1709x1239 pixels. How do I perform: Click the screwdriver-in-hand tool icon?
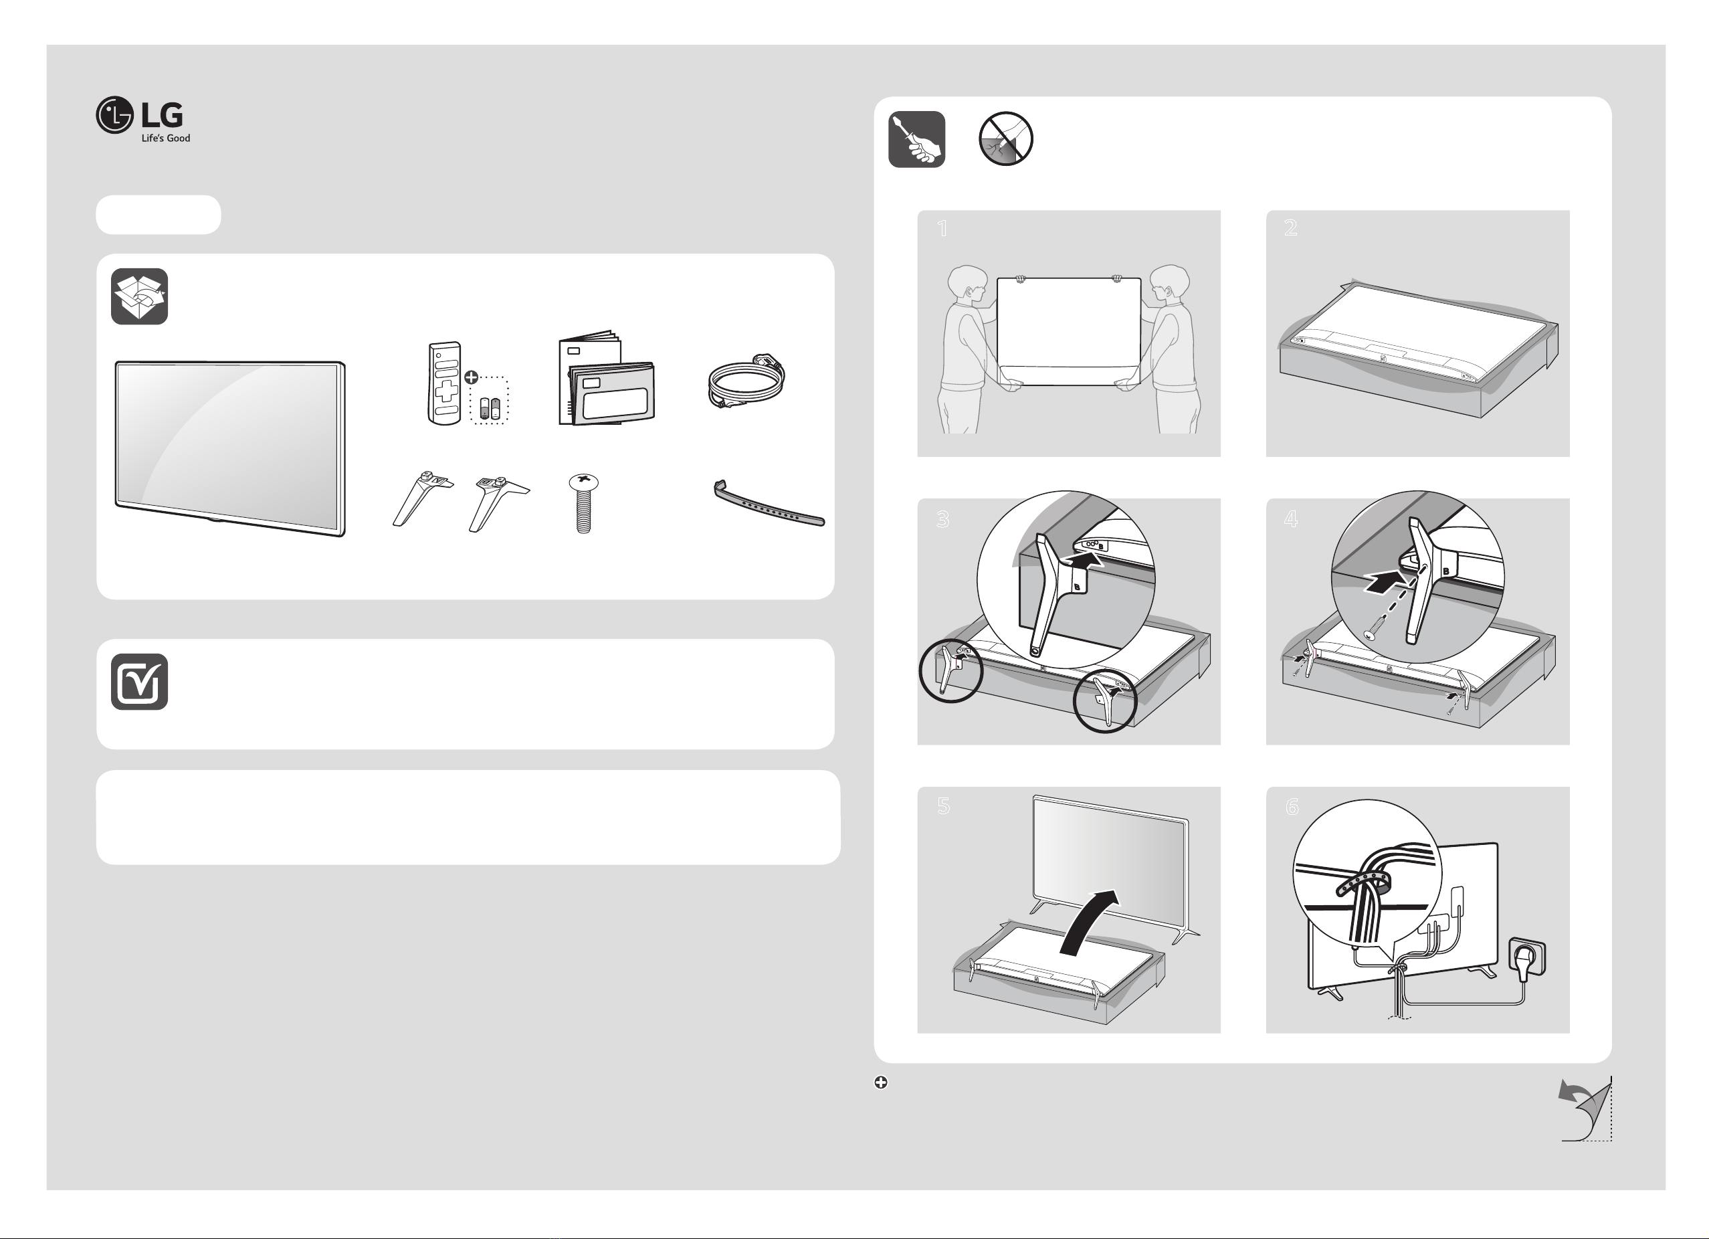[916, 139]
